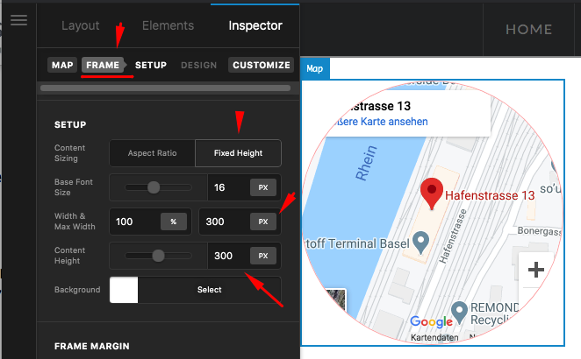Click the Background Select button
The image size is (581, 359).
click(x=210, y=290)
